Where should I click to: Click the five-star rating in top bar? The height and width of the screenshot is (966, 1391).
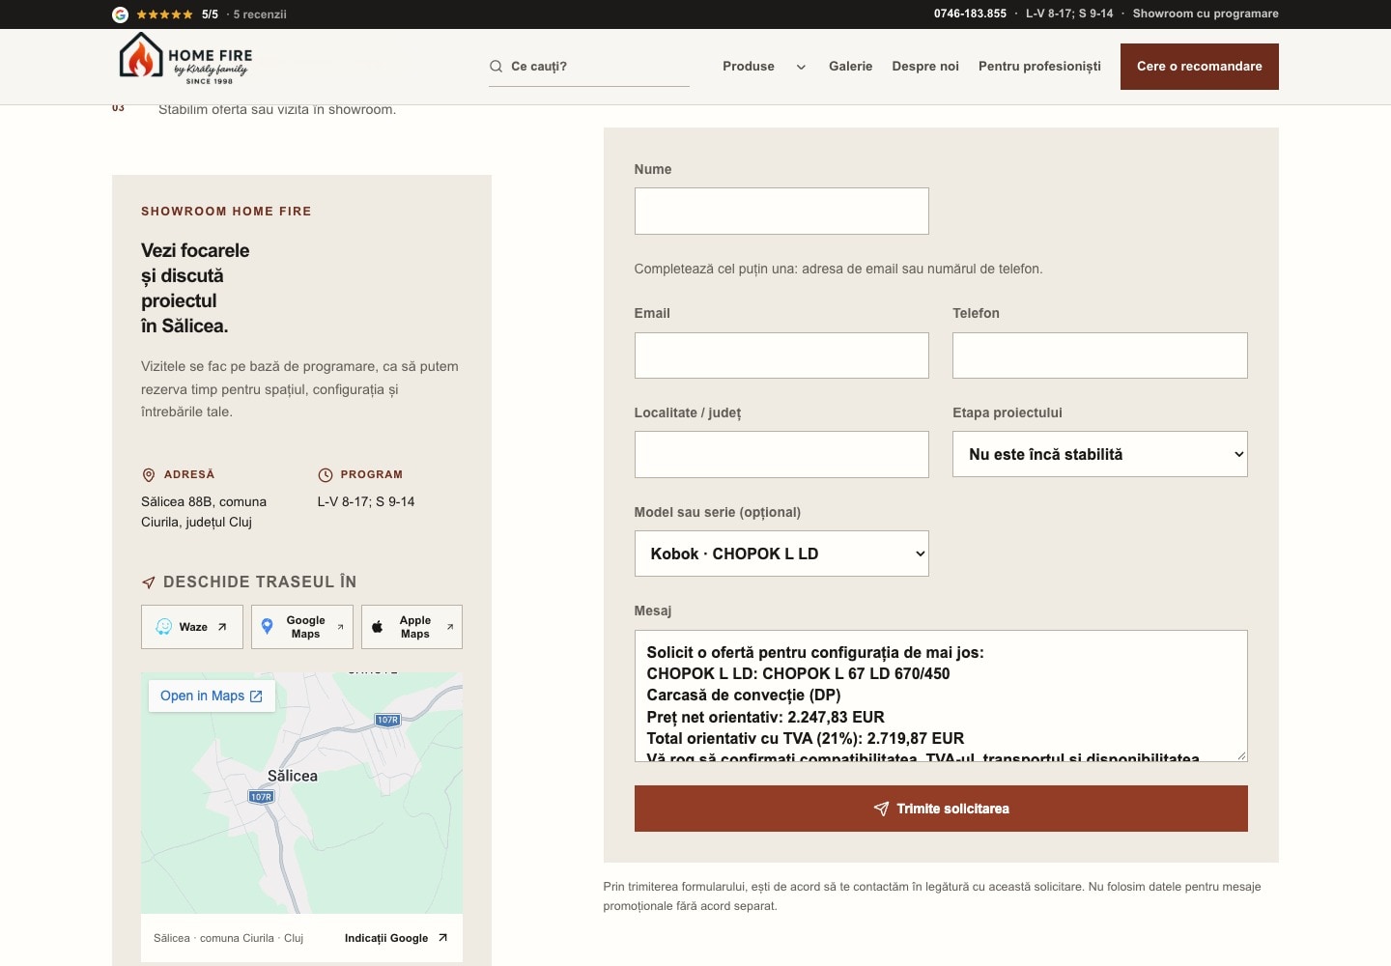click(x=164, y=14)
